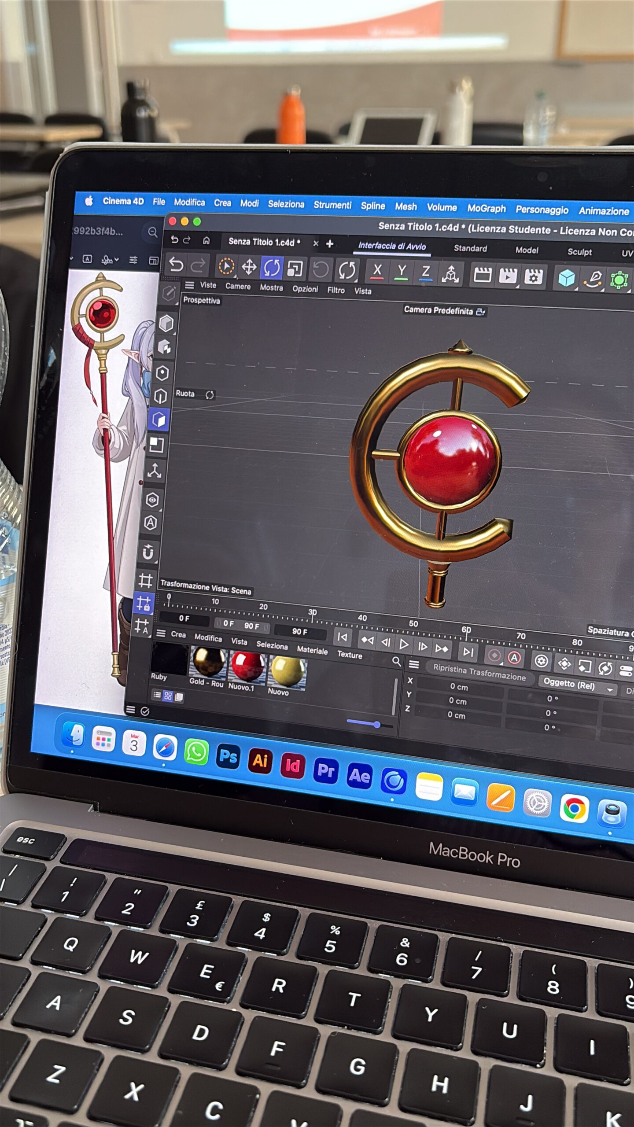Viewport: 634px width, 1127px height.
Task: Click the Render View clapperboard icon
Action: (x=483, y=275)
